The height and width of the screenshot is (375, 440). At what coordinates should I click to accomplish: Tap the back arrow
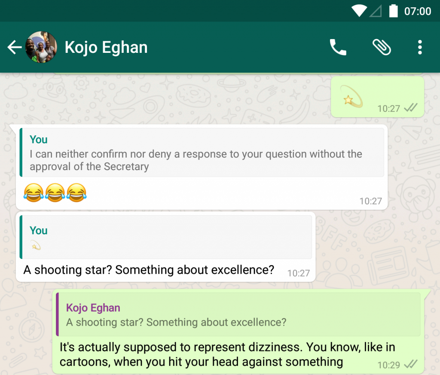tap(15, 47)
